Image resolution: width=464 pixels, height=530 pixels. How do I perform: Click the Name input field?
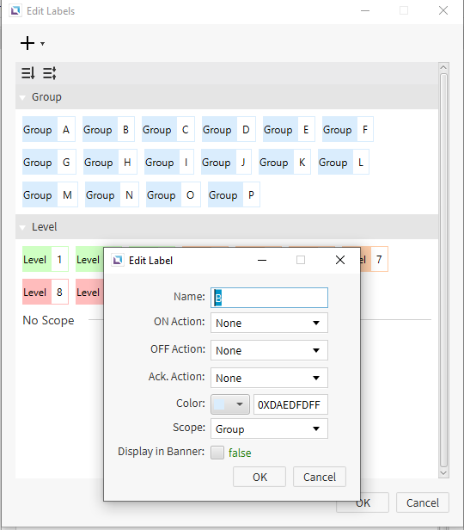point(269,298)
